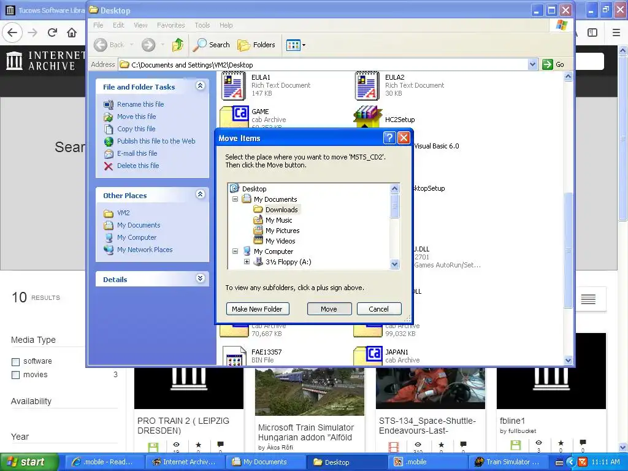Open the Address bar dropdown arrow
Viewport: 628px width, 471px height.
532,64
